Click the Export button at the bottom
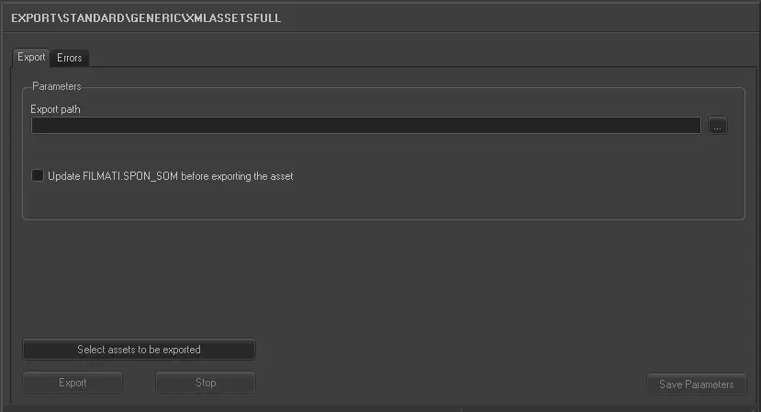This screenshot has width=761, height=412. [x=73, y=383]
